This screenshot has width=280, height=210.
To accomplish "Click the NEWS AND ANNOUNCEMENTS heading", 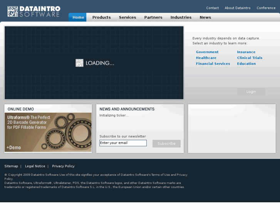I will click(x=127, y=109).
